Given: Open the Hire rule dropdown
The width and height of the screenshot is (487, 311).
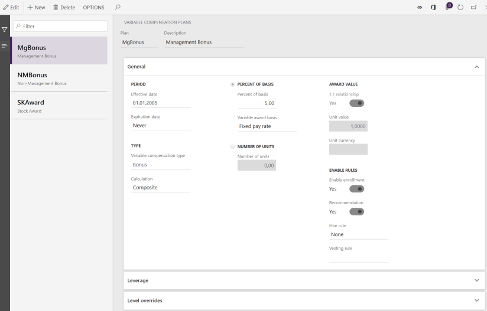Looking at the screenshot, I should [358, 234].
